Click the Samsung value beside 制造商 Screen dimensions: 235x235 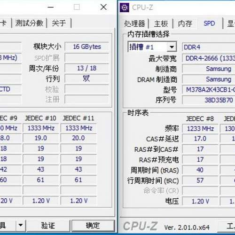pyautogui.click(x=209, y=69)
